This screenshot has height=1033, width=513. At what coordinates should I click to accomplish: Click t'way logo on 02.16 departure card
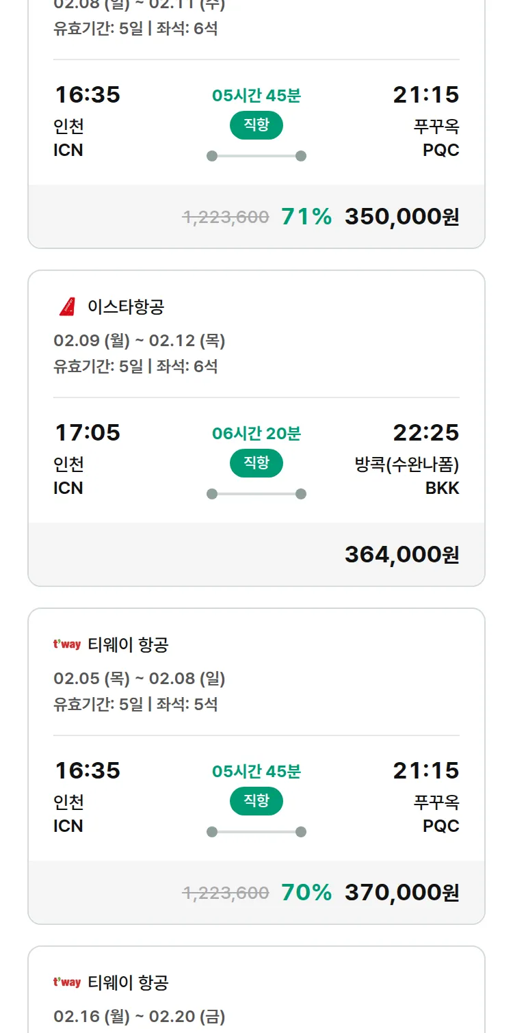pos(67,982)
